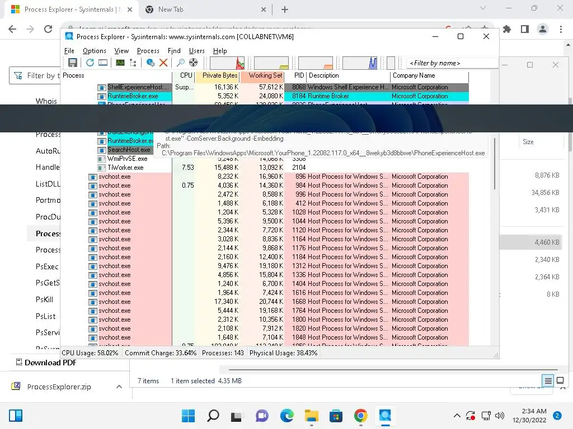
Task: Click the Download PDF link
Action: pos(46,363)
